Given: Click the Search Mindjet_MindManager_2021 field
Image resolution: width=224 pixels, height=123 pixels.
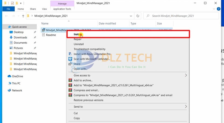Looking at the screenshot, I should 181,16.
